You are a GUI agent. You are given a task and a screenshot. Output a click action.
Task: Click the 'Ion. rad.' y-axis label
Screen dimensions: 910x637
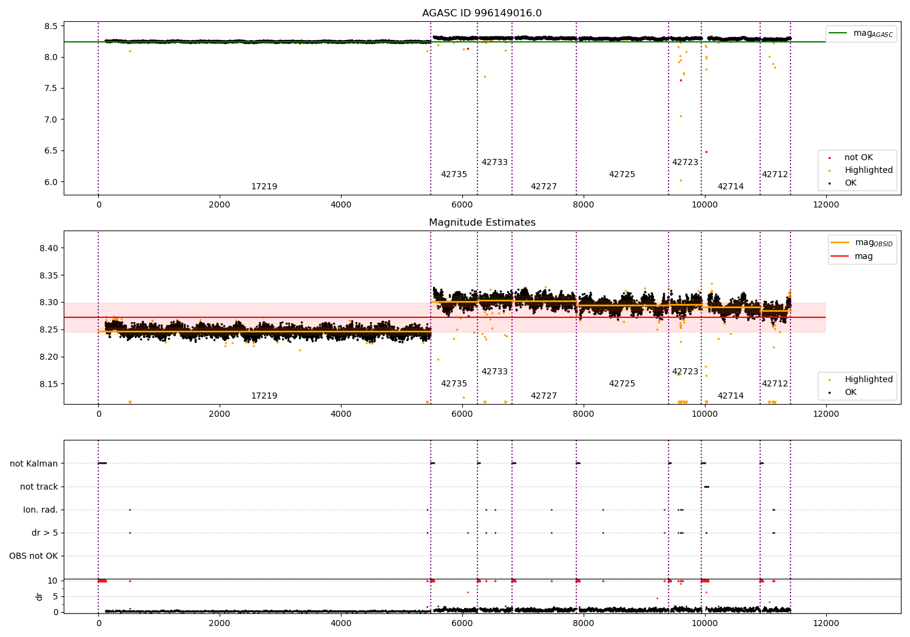(41, 510)
